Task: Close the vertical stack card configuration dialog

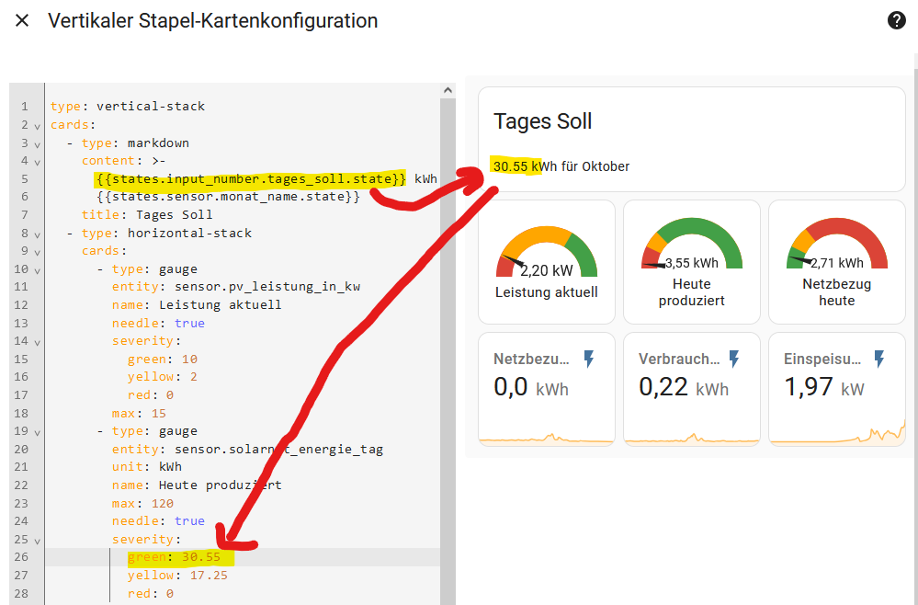Action: pyautogui.click(x=23, y=20)
